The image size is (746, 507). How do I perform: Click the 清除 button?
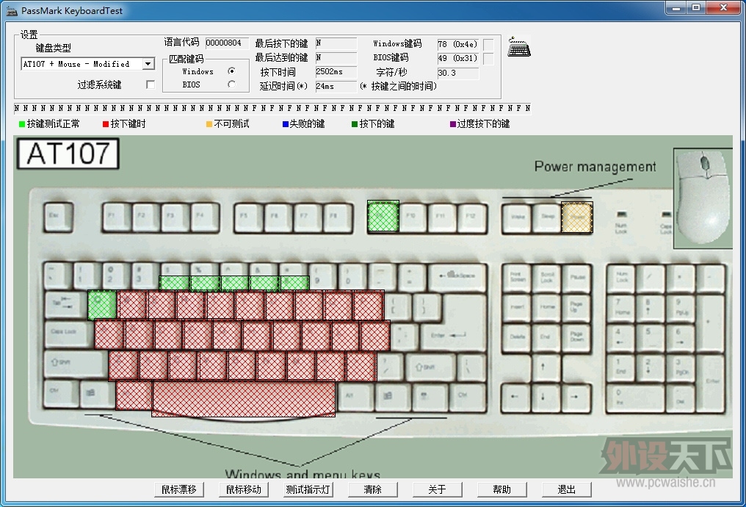(x=372, y=489)
